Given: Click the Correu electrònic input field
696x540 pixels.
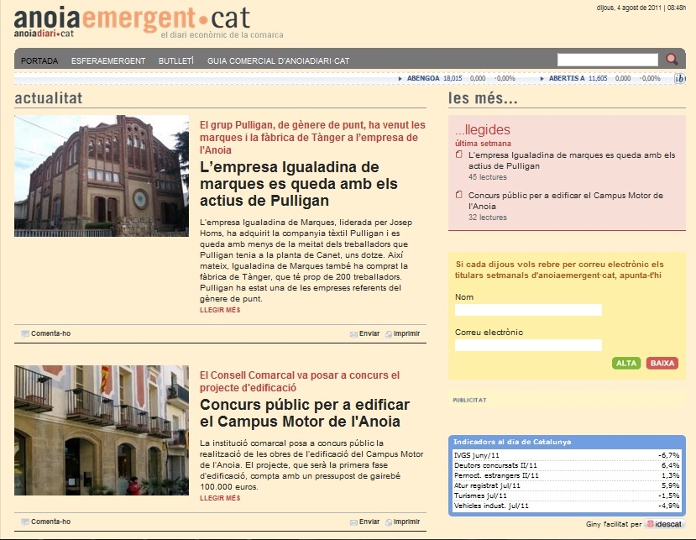Looking at the screenshot, I should point(528,345).
